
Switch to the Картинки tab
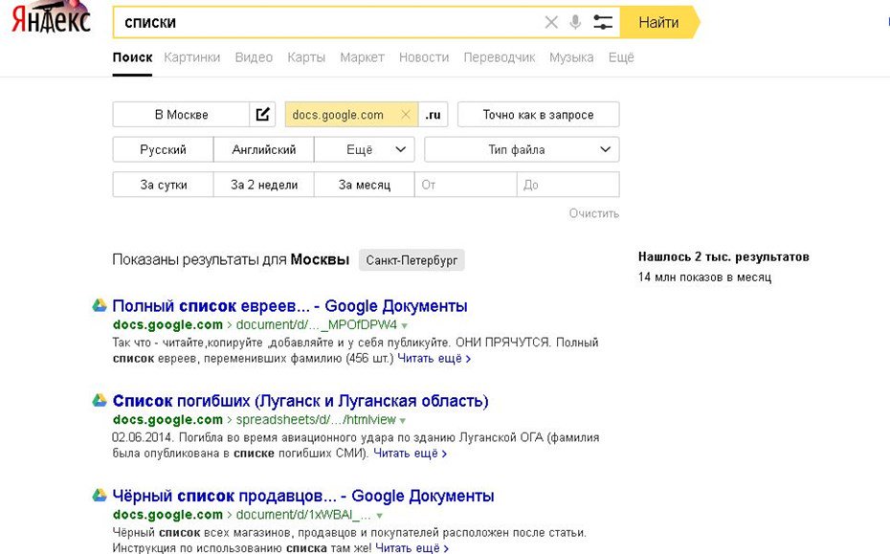[x=191, y=57]
